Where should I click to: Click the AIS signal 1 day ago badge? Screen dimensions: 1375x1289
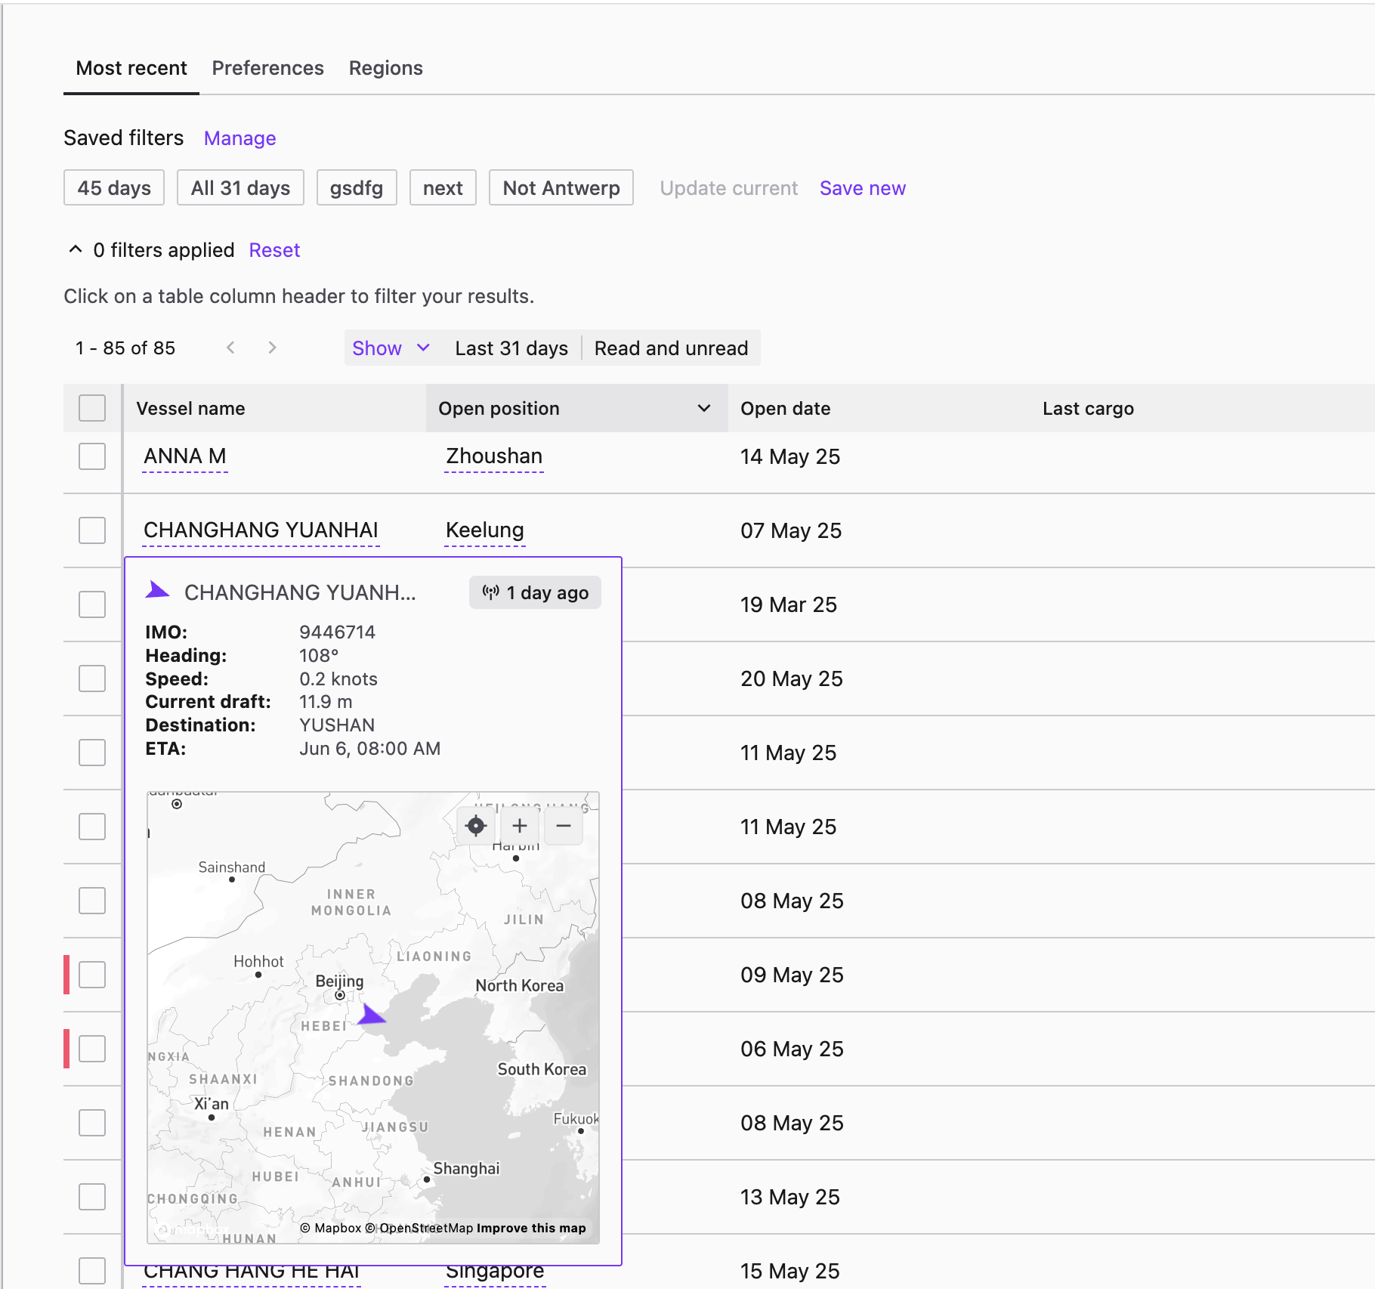point(535,592)
